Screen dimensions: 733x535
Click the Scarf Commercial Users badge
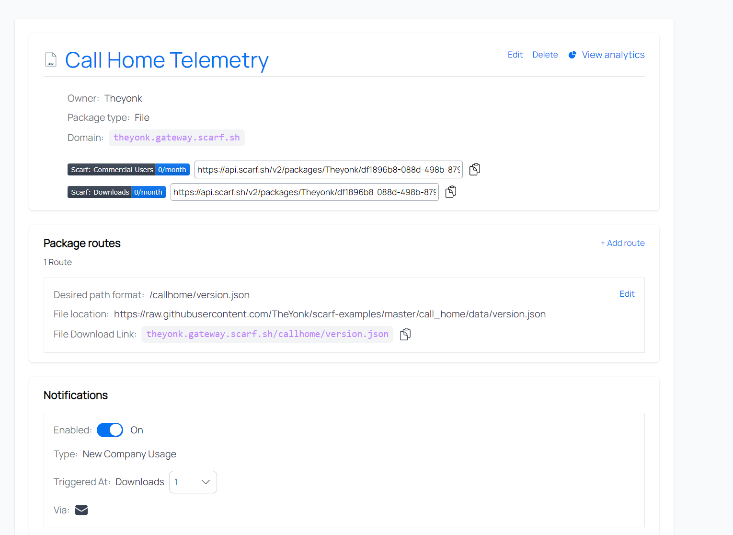(x=128, y=170)
